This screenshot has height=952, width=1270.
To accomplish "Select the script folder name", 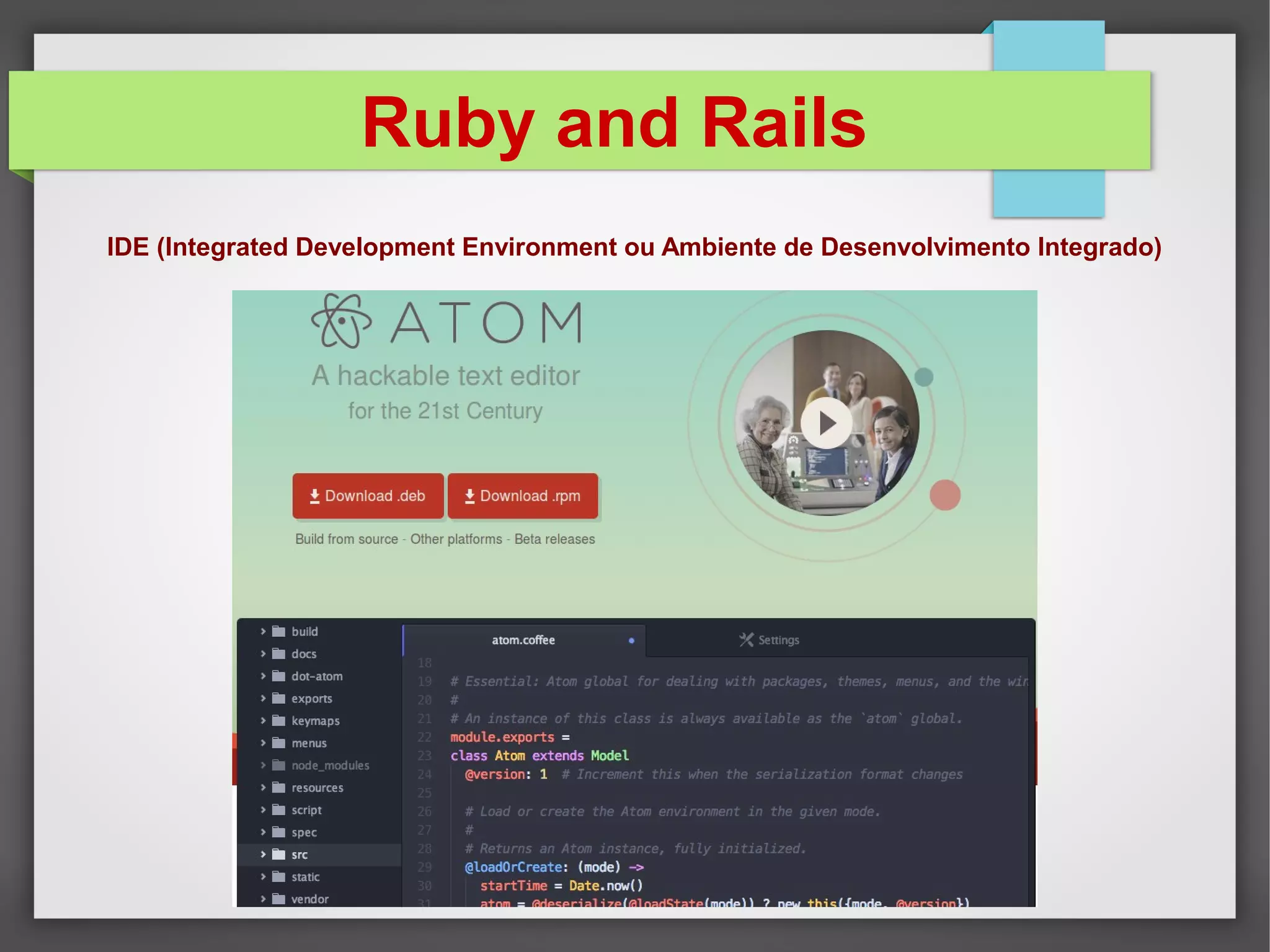I will point(306,811).
